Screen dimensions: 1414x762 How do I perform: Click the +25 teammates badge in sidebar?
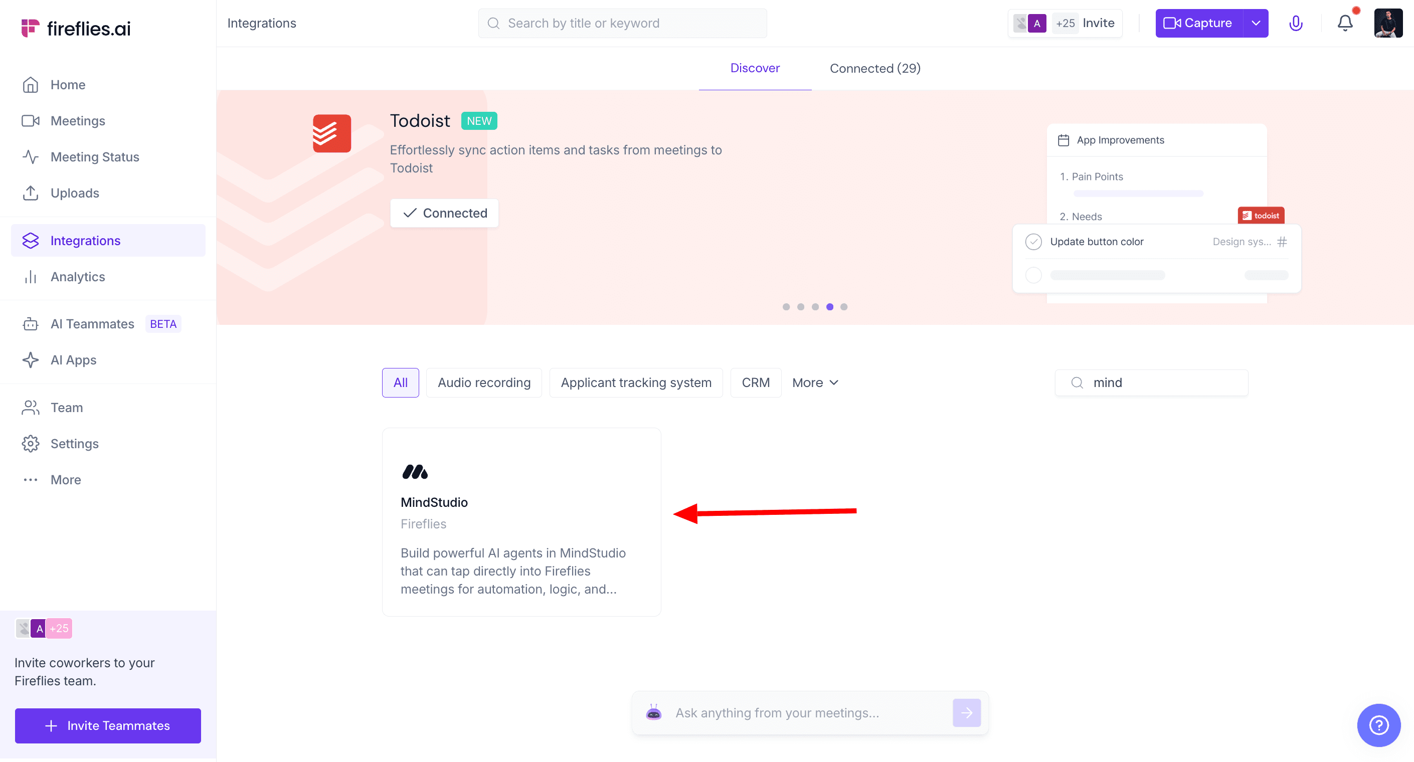[59, 629]
